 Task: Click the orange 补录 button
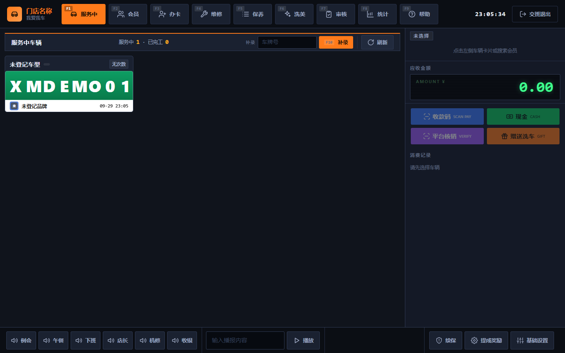pos(336,42)
